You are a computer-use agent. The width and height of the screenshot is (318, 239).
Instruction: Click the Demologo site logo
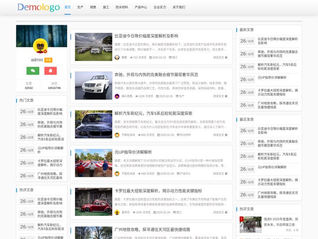38,8
